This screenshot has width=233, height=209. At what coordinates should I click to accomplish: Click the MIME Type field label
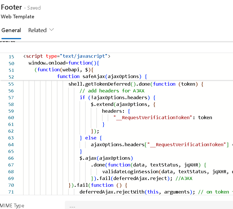(x=12, y=206)
